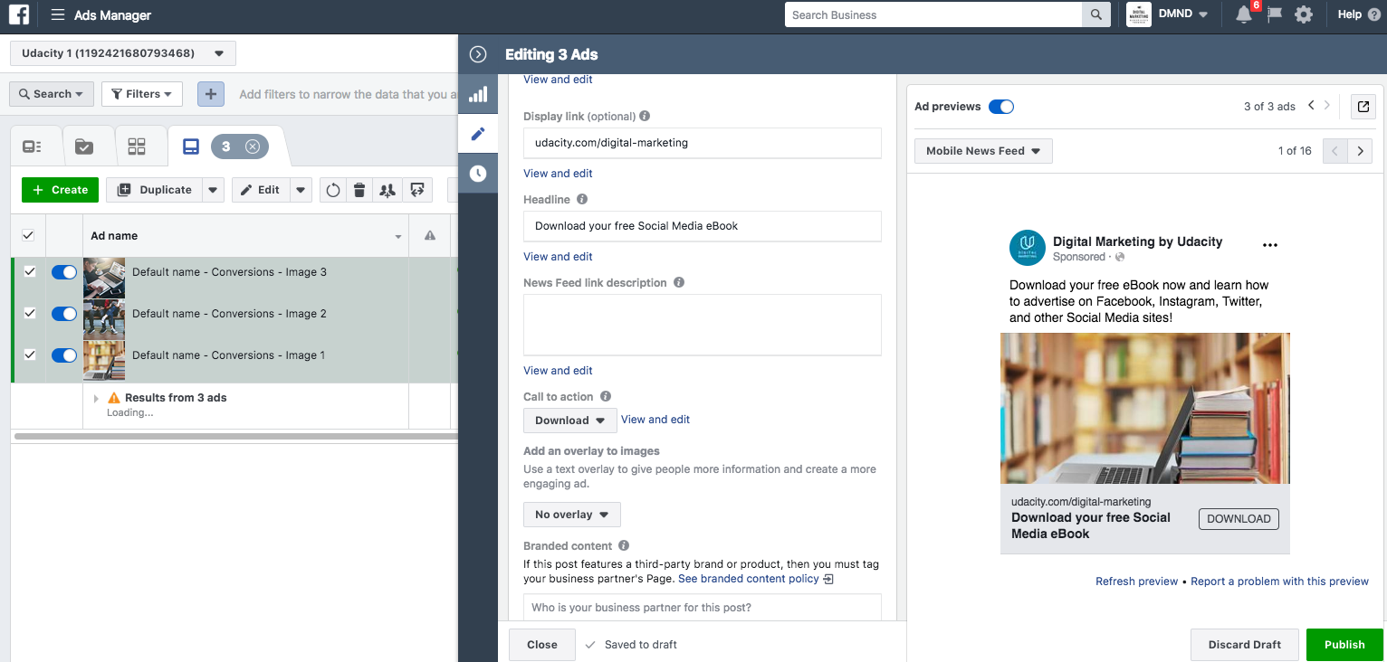Expand the Results from 3 ads row
Image resolution: width=1387 pixels, height=662 pixels.
pos(96,398)
